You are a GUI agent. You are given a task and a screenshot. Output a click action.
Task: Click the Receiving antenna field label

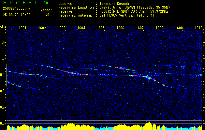pyautogui.click(x=75, y=15)
